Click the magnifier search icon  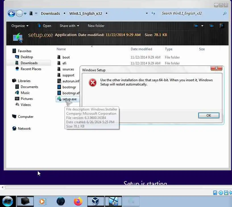pos(225,13)
